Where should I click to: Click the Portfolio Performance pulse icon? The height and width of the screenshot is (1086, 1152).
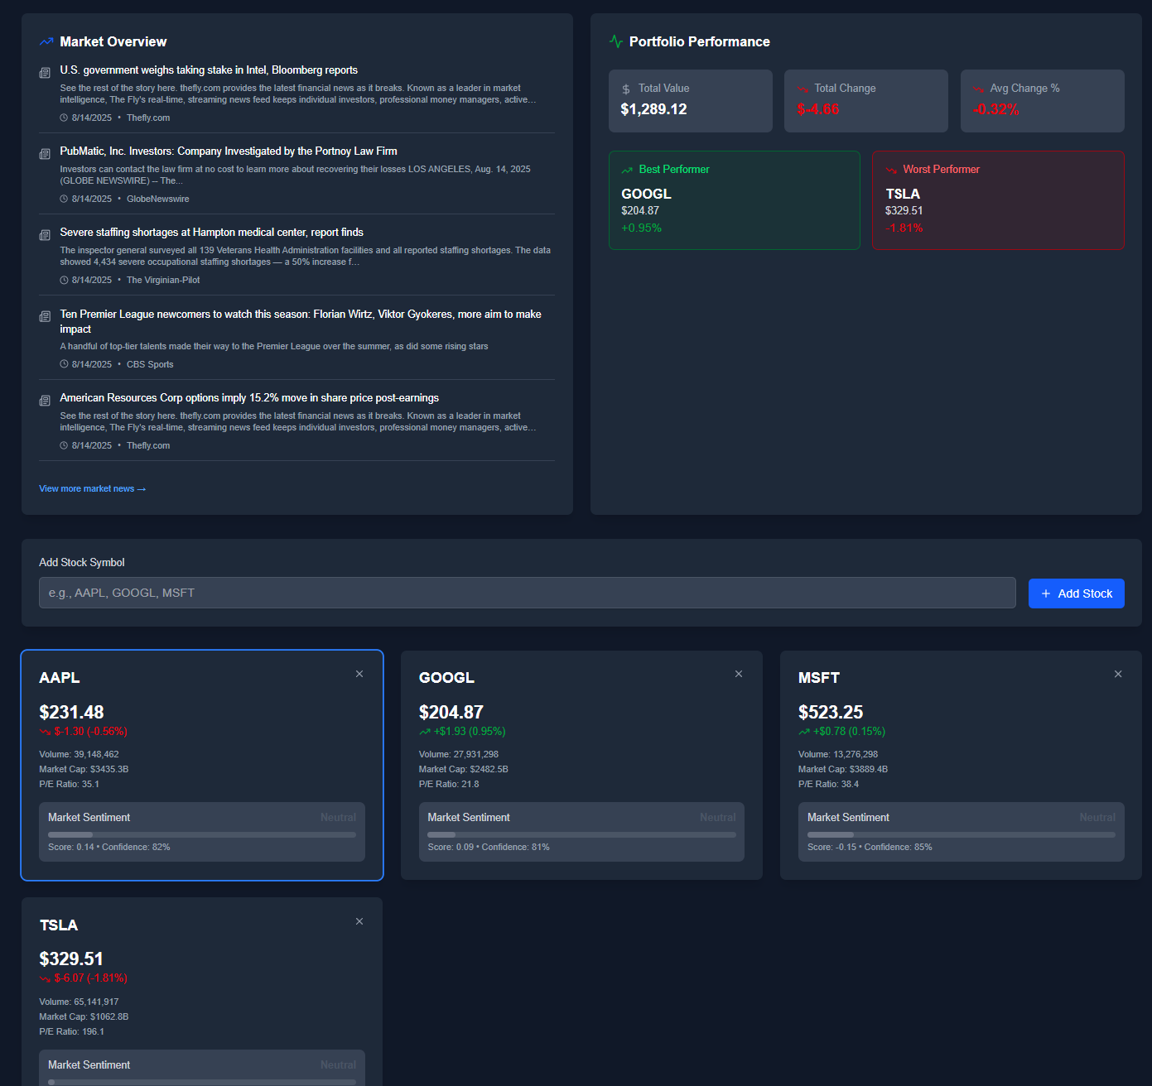coord(615,40)
